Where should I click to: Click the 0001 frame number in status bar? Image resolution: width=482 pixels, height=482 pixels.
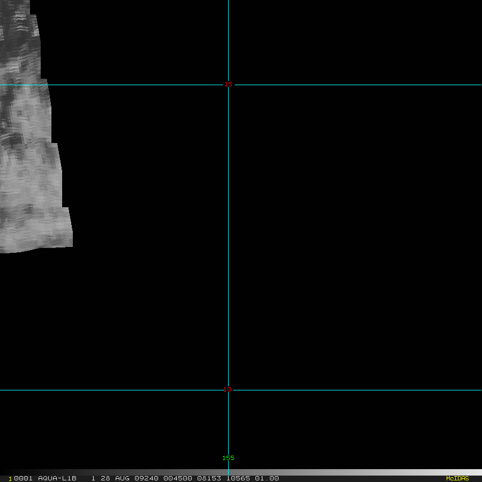24,478
